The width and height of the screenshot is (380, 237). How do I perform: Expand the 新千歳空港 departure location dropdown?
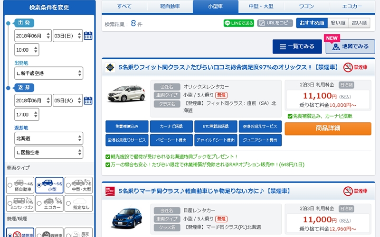coord(48,73)
